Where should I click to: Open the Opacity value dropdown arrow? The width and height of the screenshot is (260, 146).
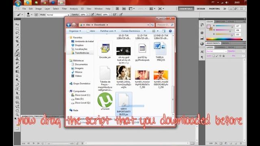click(x=88, y=15)
